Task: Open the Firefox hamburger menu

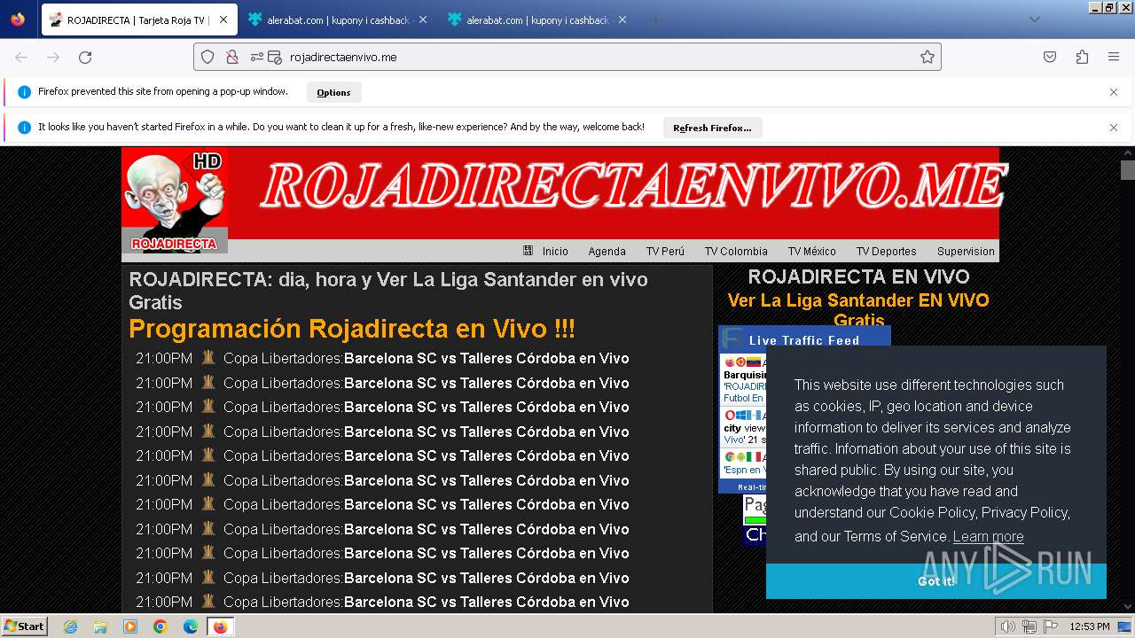Action: pyautogui.click(x=1114, y=57)
